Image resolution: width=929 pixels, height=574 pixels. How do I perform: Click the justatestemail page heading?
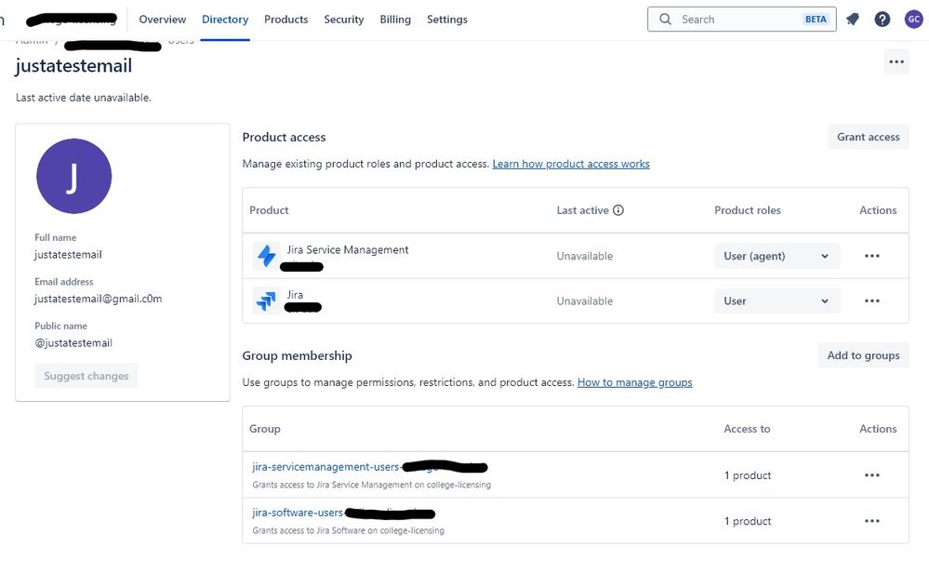coord(73,66)
